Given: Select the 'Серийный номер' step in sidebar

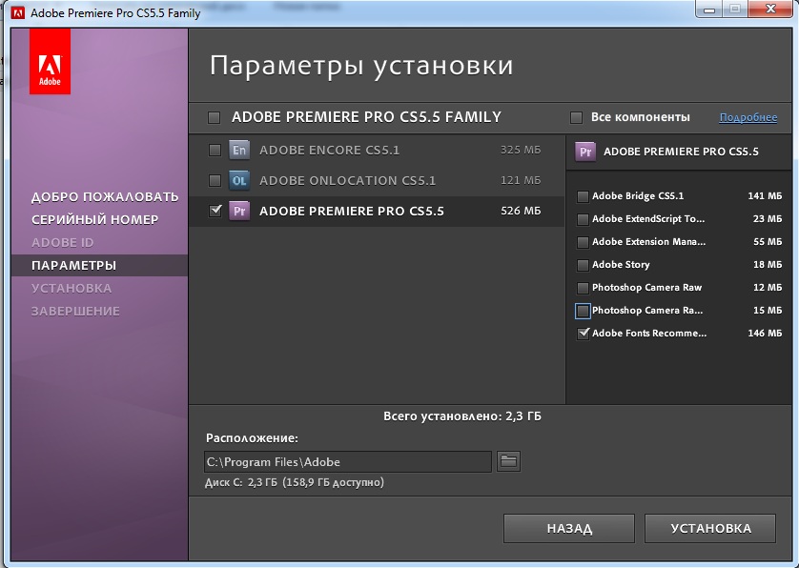Looking at the screenshot, I should point(94,219).
